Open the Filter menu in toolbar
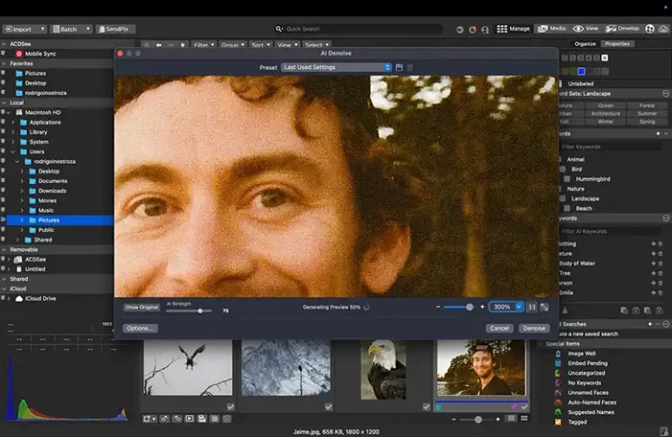Screen dimensions: 672x437 tap(203, 44)
